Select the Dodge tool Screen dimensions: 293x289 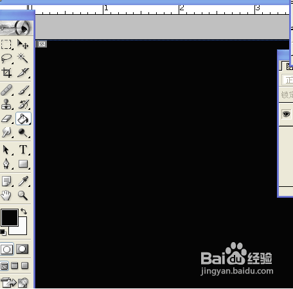click(x=23, y=132)
